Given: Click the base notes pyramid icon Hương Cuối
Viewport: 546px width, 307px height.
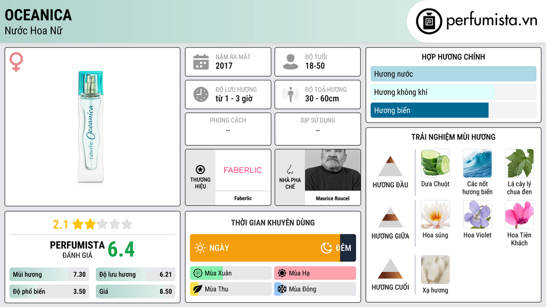Looking at the screenshot, I should coord(390,269).
